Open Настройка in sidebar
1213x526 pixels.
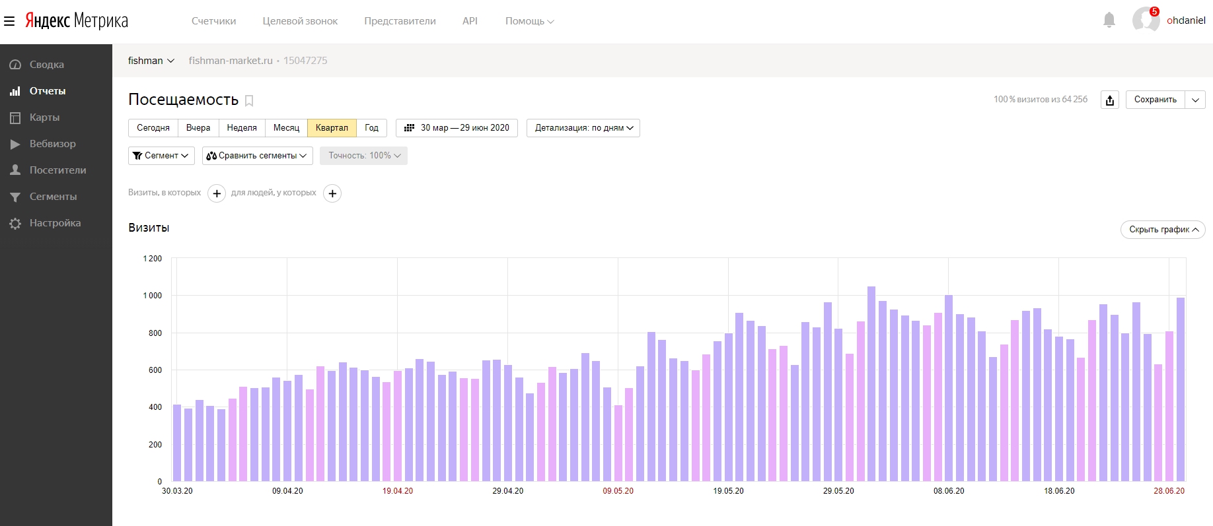[x=56, y=223]
